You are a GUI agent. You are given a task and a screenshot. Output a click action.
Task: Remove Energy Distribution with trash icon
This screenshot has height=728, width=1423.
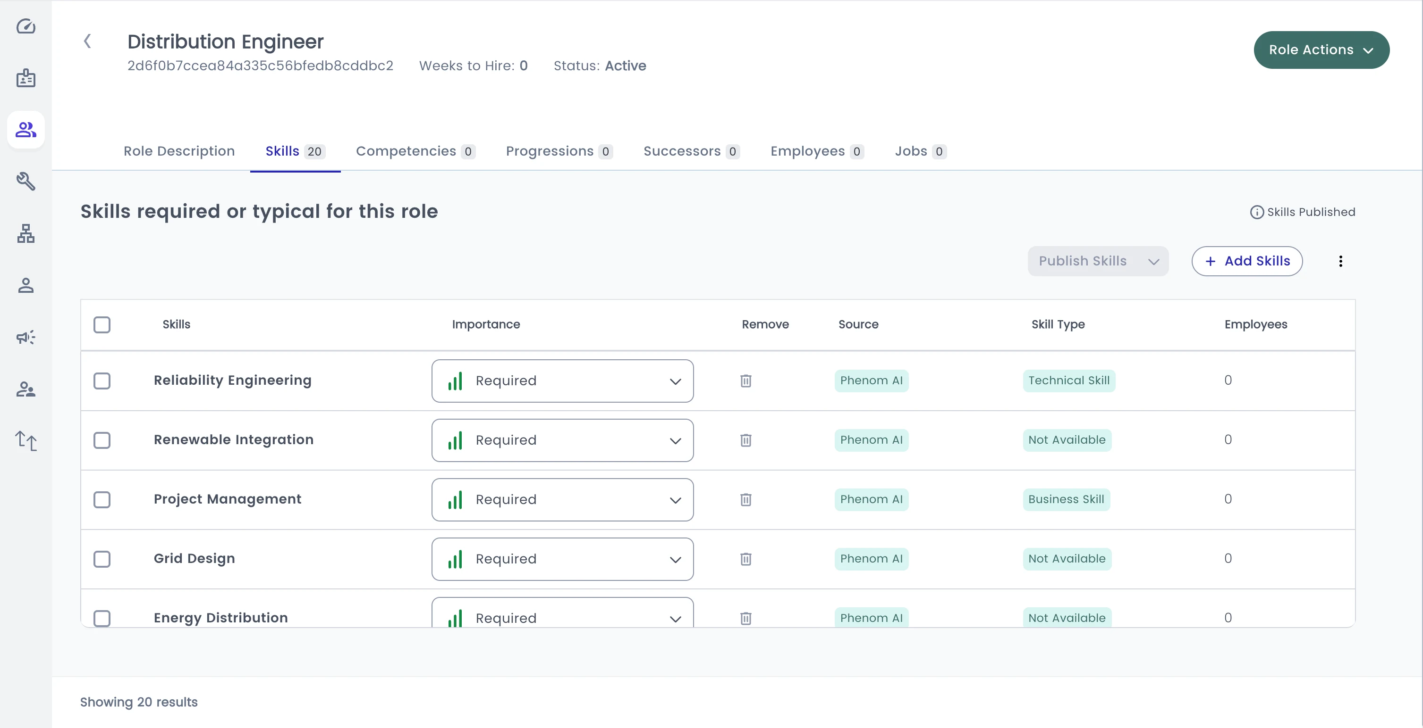tap(746, 618)
